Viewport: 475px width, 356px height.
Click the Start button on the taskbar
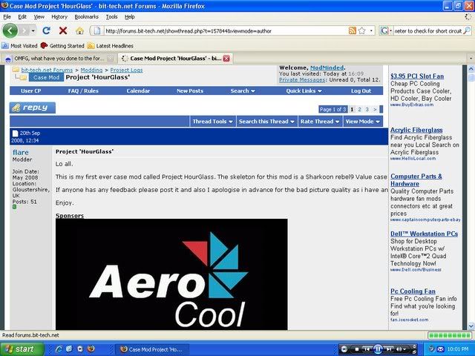22,349
